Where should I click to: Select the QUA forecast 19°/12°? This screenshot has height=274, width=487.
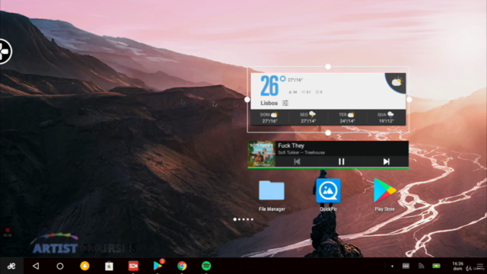pyautogui.click(x=386, y=118)
